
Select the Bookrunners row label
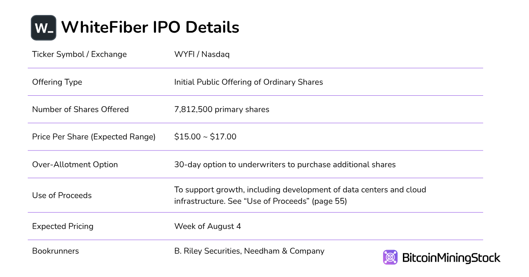pyautogui.click(x=56, y=251)
